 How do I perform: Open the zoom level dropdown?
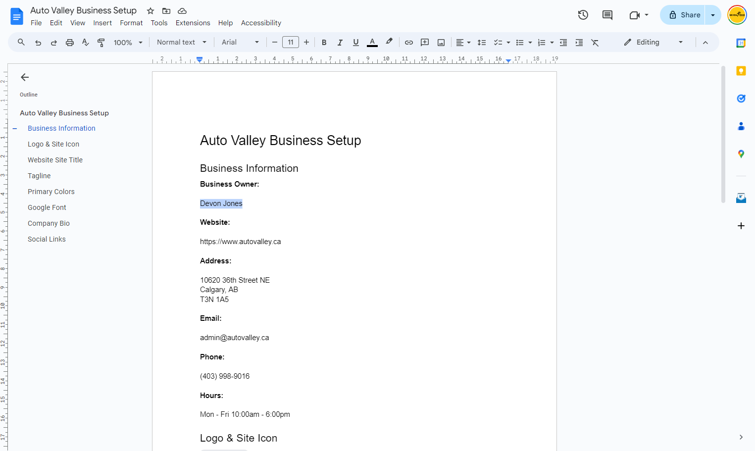(x=128, y=43)
